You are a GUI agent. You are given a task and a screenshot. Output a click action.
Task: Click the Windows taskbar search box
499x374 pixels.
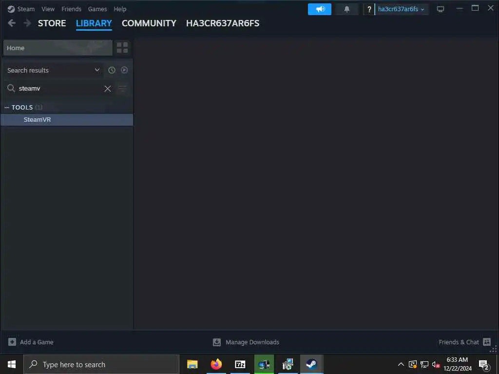[101, 364]
